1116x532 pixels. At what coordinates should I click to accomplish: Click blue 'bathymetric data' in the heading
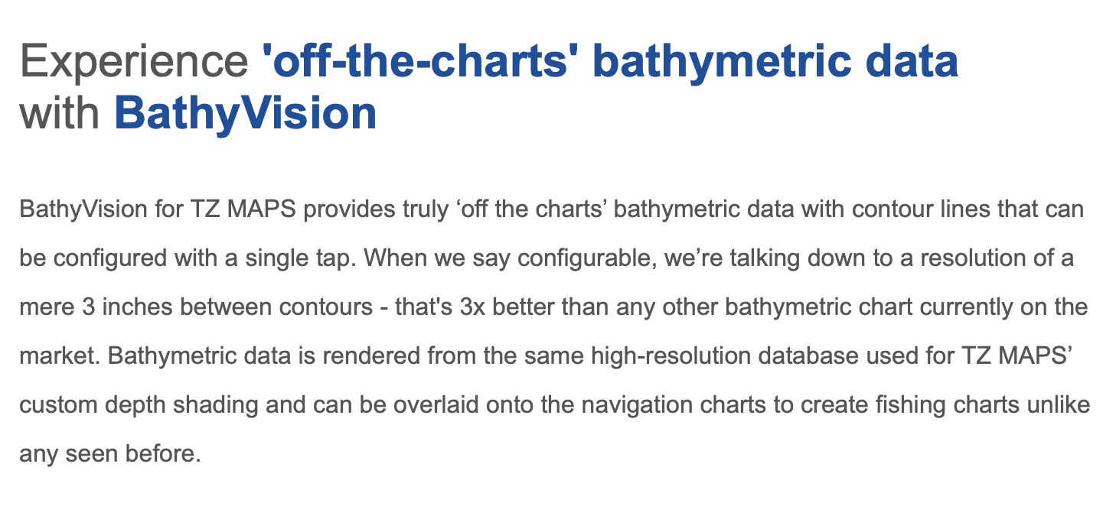775,63
